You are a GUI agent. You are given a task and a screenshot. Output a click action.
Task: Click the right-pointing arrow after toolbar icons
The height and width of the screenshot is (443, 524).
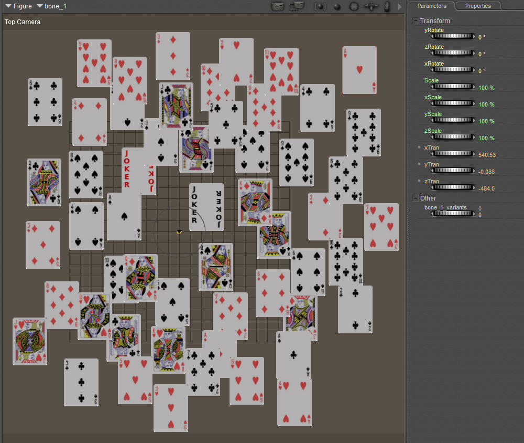(399, 6)
